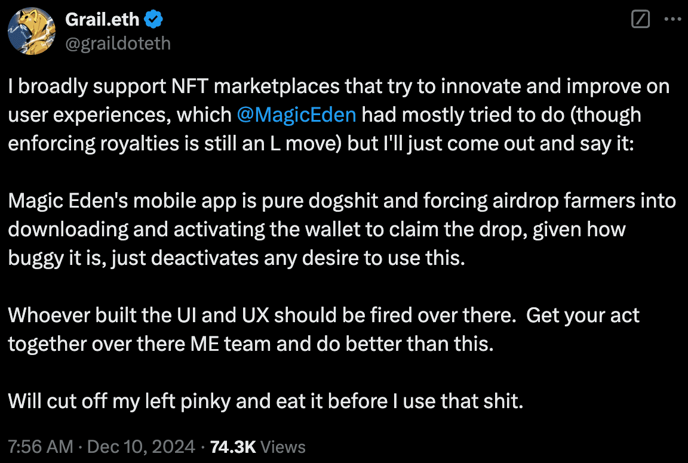Click the paragraph starting "Whoever built the UI"

(323, 329)
